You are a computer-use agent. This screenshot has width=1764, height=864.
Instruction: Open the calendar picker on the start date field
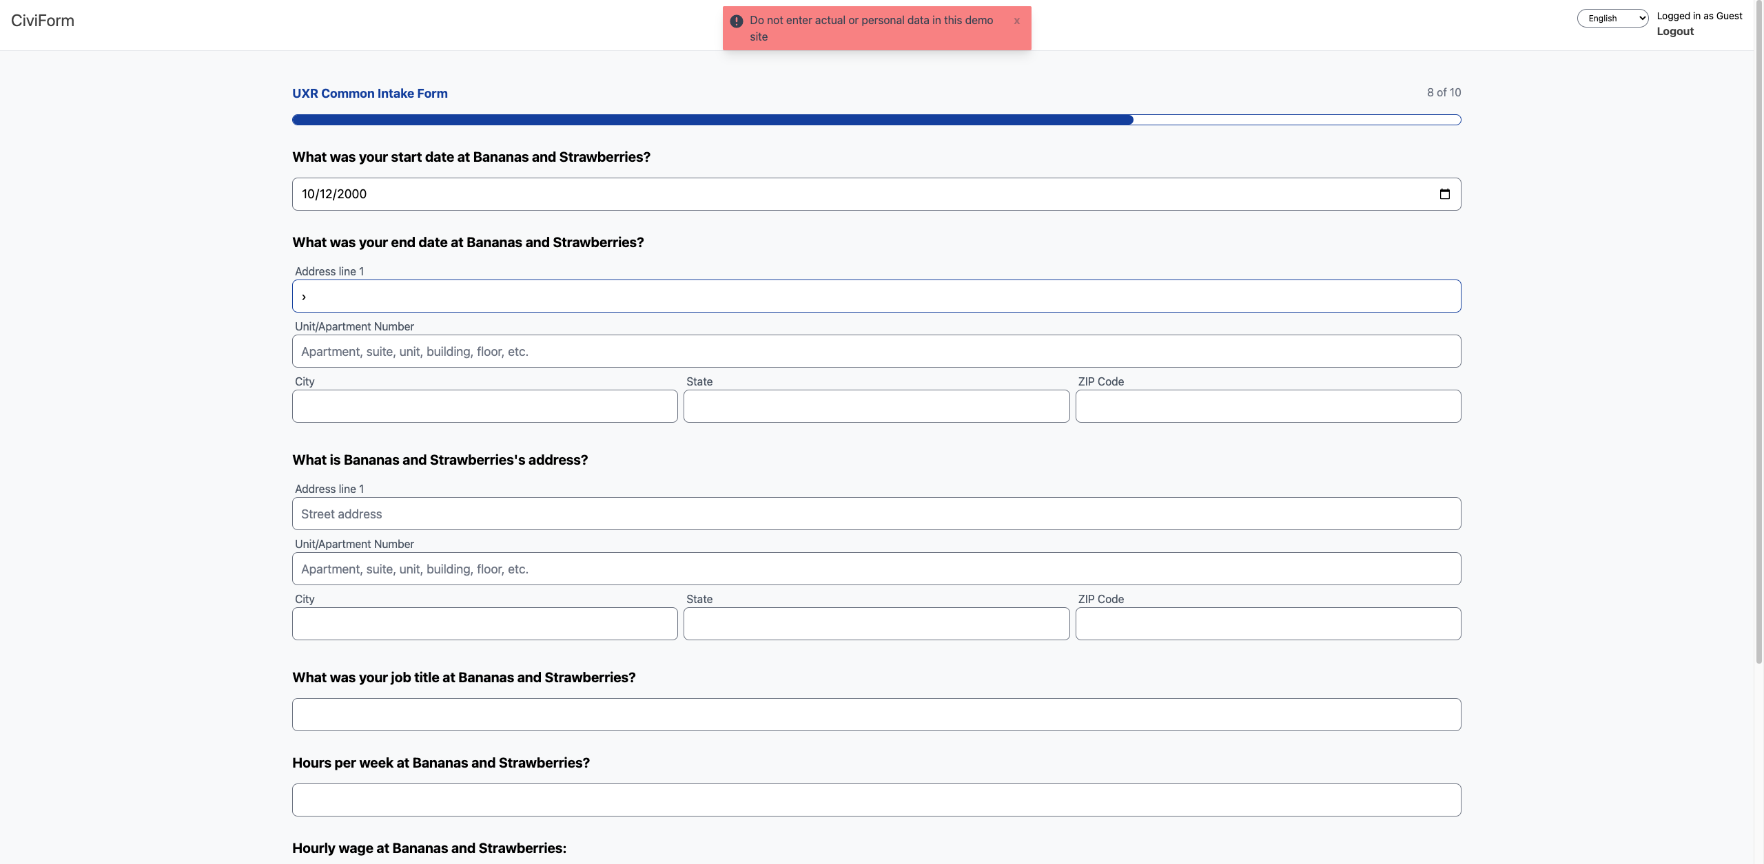point(1444,194)
